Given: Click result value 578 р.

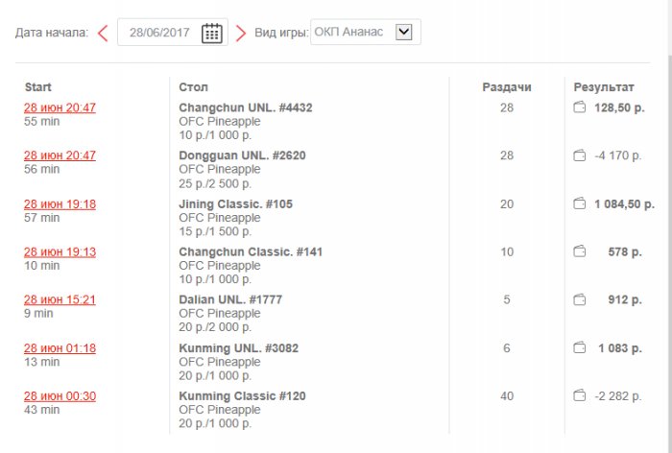Looking at the screenshot, I should 625,252.
